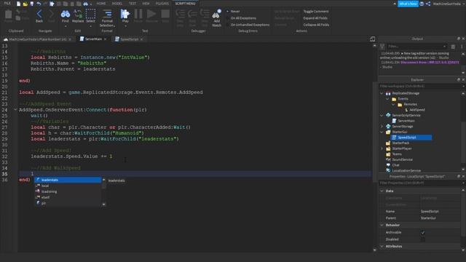
Task: Select SoundService in Explorer
Action: tap(402, 159)
